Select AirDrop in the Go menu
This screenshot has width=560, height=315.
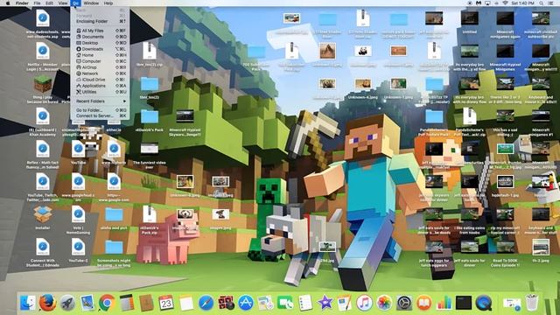click(100, 67)
